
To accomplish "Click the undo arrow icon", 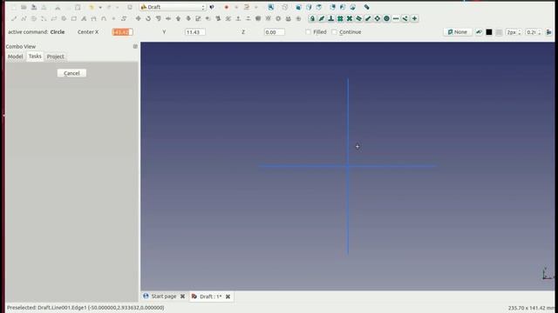I will [92, 7].
